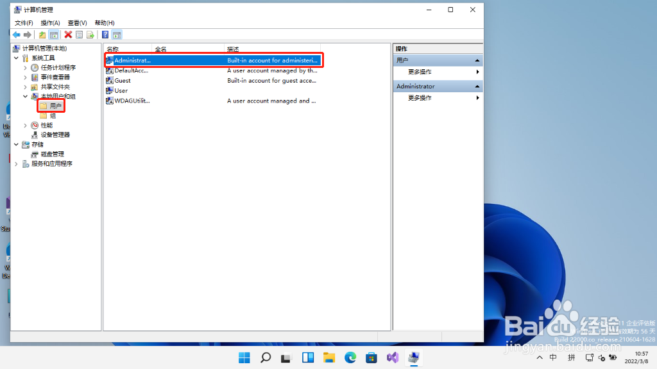Select 磁盘管理 in the tree

[52, 154]
